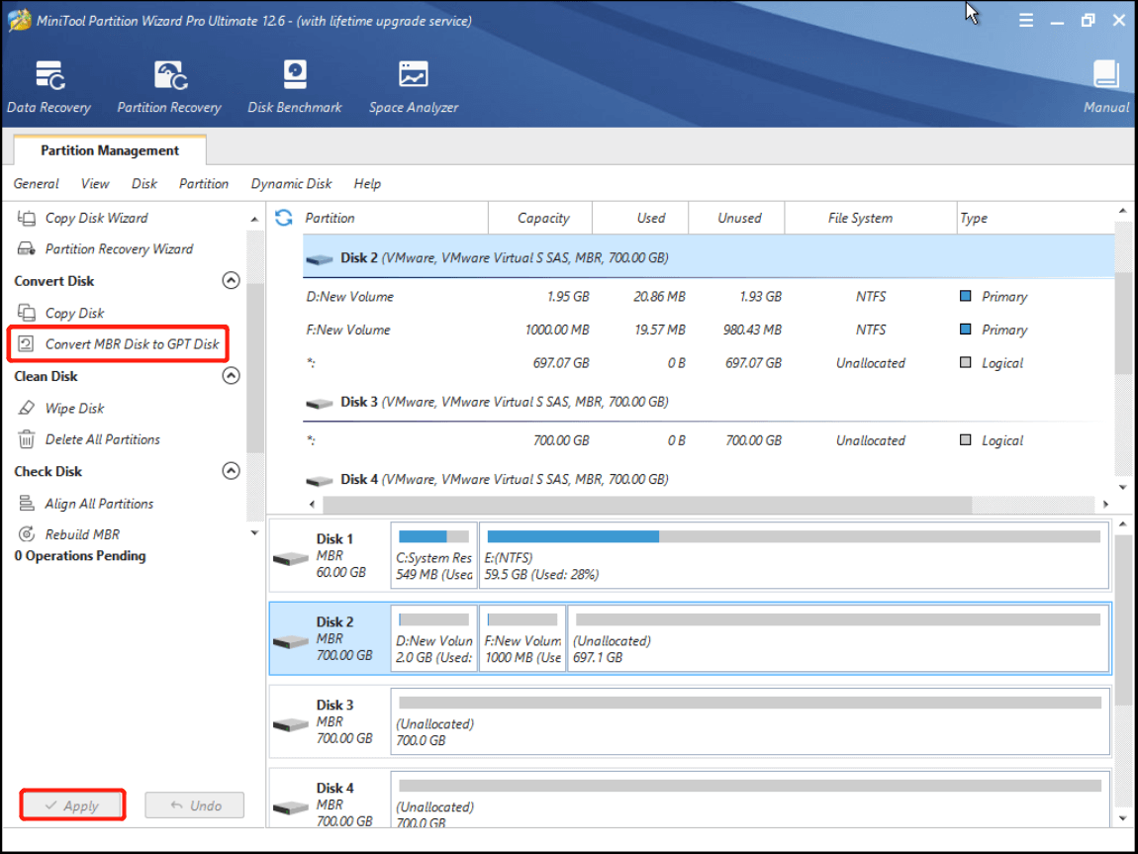Open the Disk menu
The height and width of the screenshot is (854, 1138).
(143, 184)
